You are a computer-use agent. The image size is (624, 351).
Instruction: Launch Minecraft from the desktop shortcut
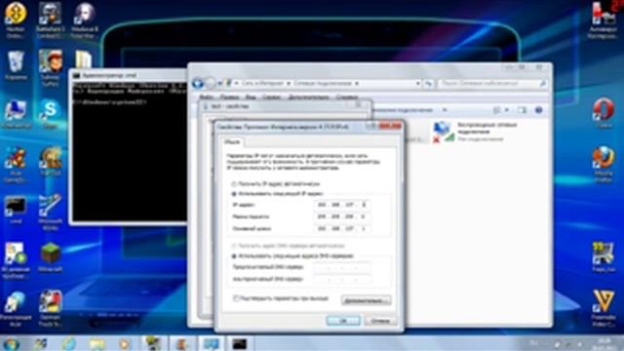(x=50, y=256)
